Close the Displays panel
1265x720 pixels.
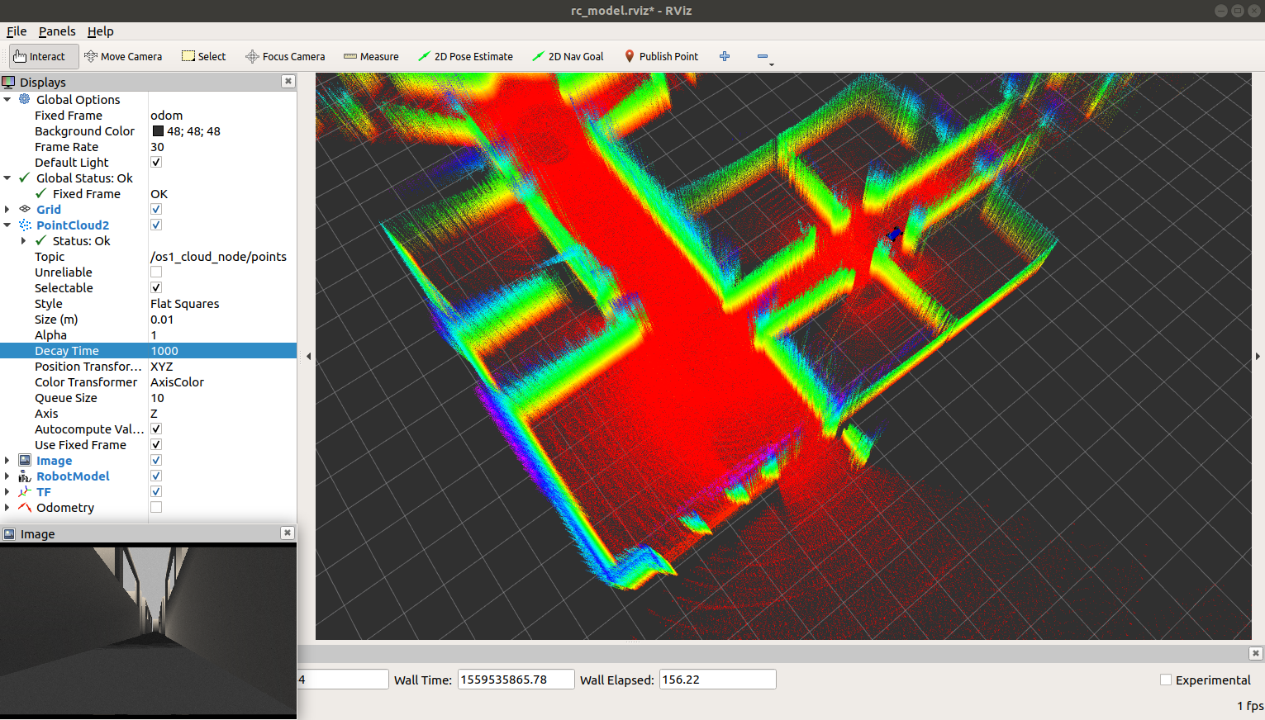pos(288,81)
